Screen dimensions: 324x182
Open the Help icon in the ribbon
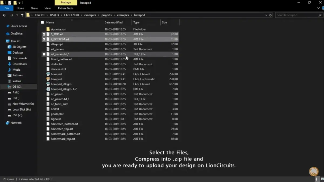[x=322, y=8]
